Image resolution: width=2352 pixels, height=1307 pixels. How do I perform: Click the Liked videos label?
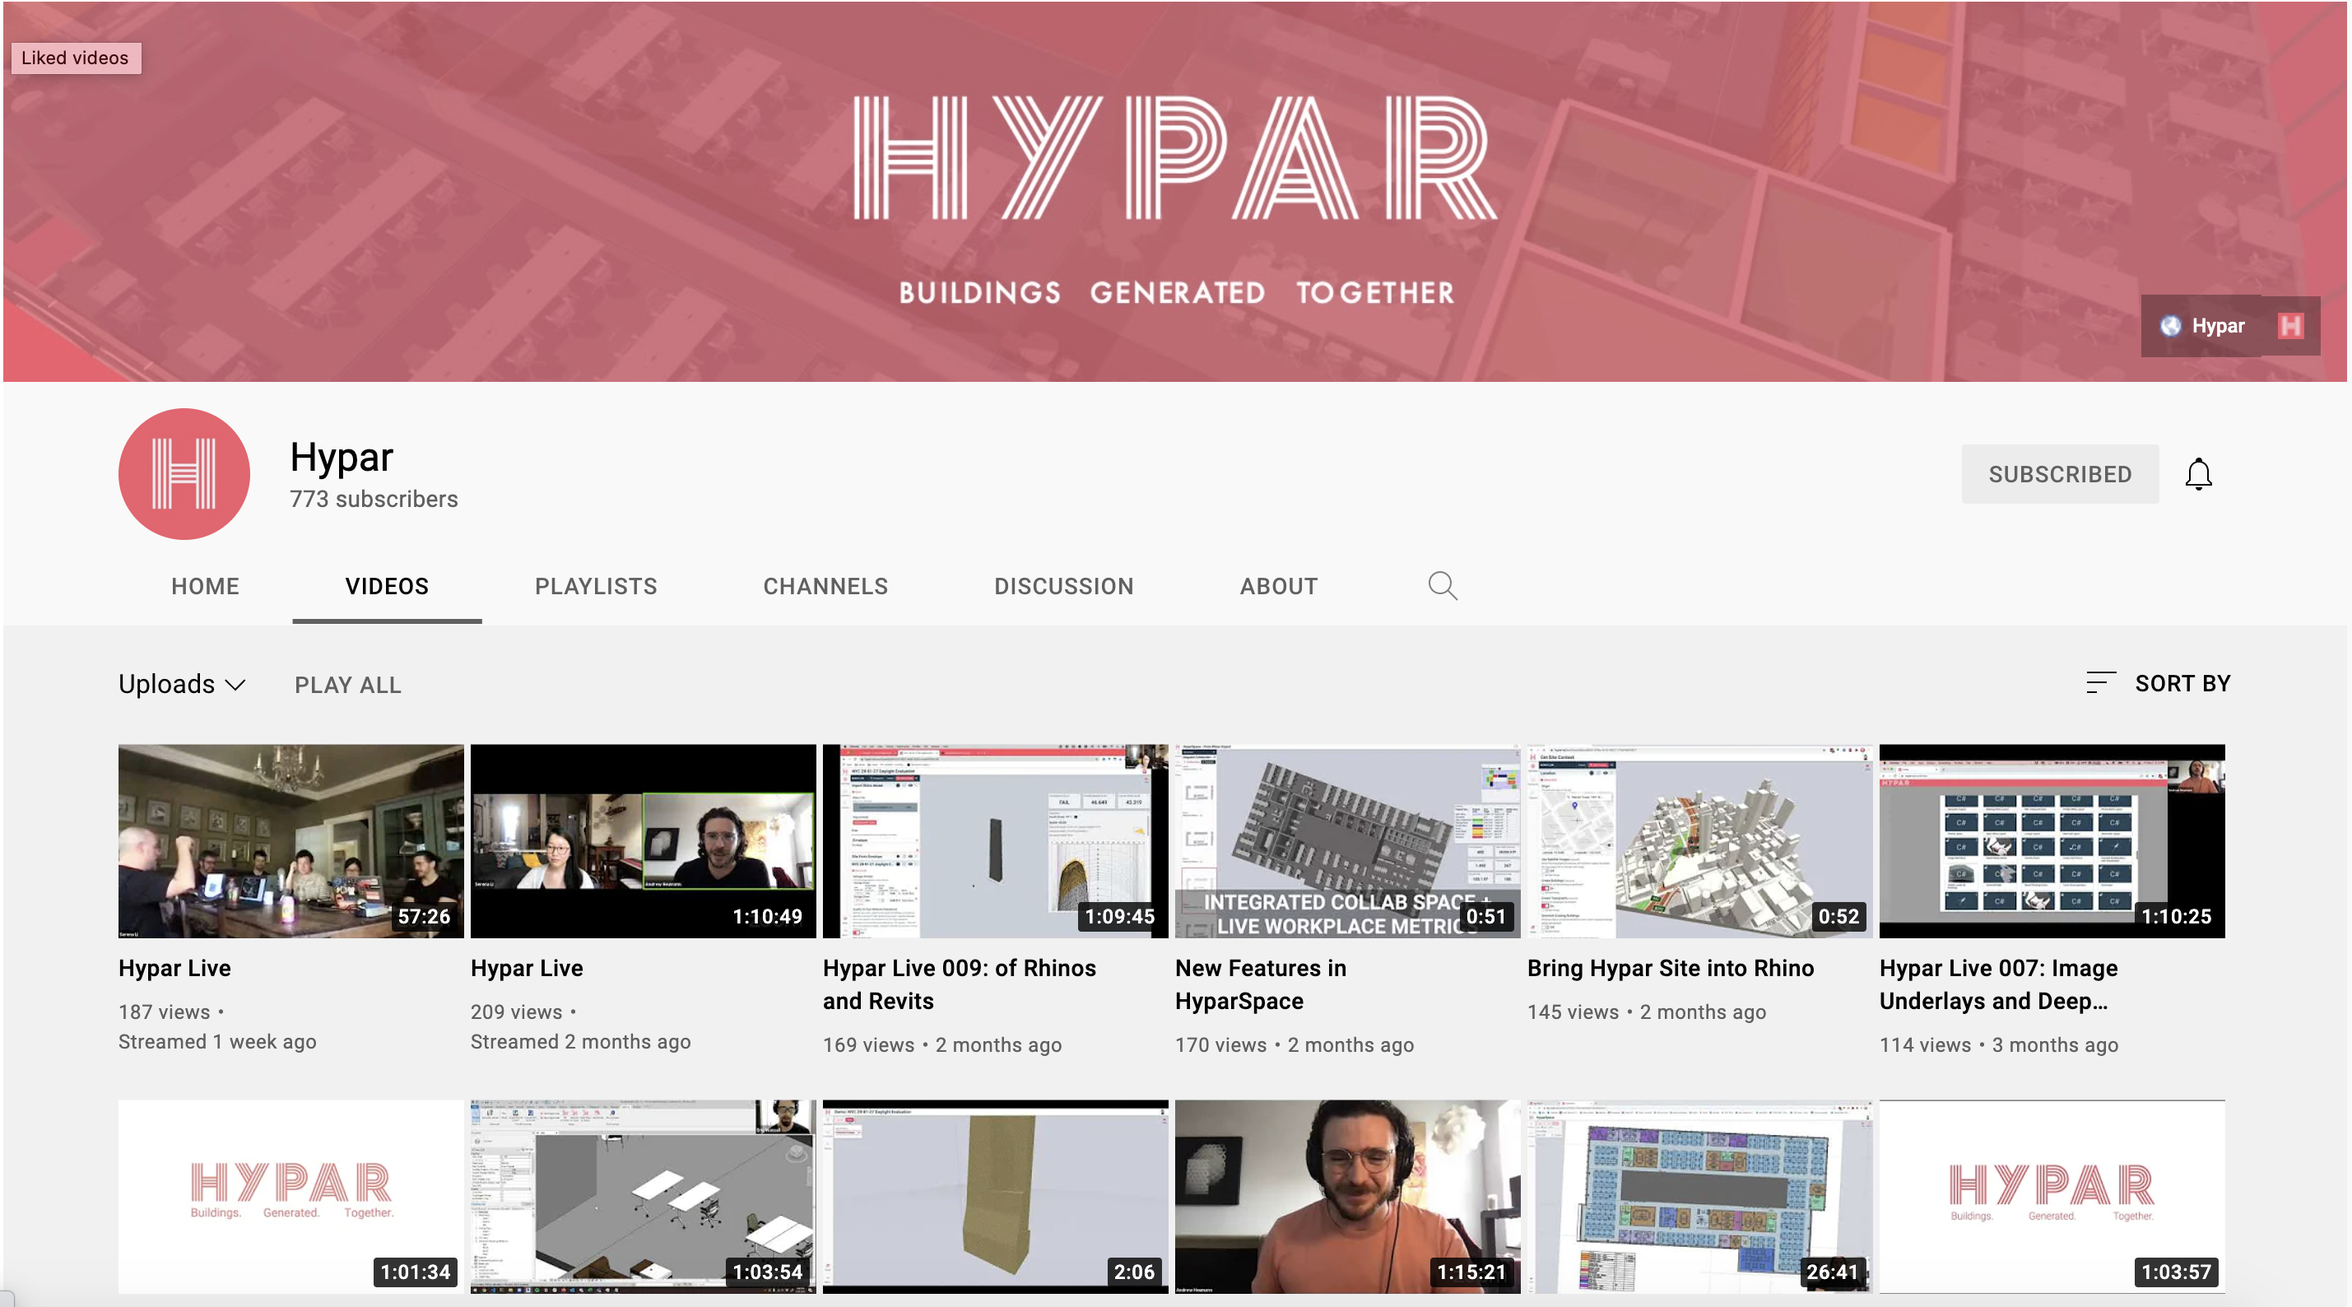75,58
